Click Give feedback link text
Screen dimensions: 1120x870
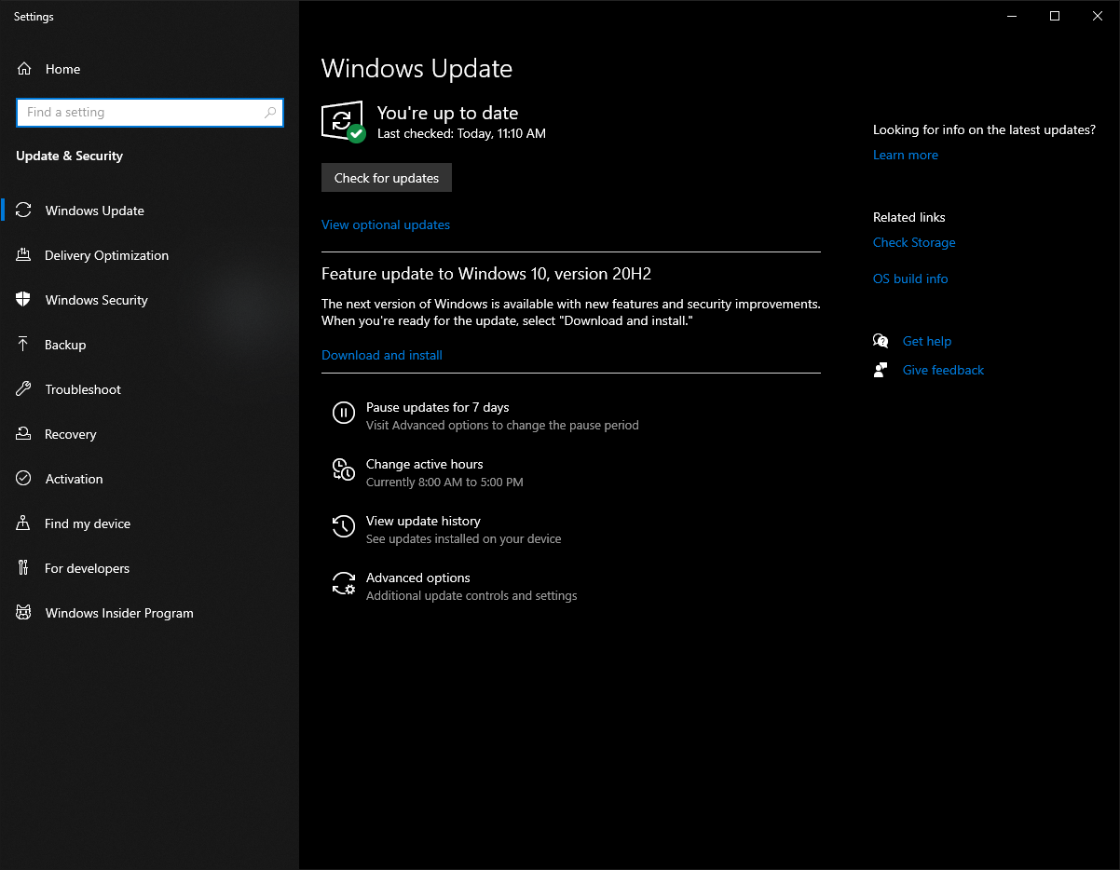[943, 370]
